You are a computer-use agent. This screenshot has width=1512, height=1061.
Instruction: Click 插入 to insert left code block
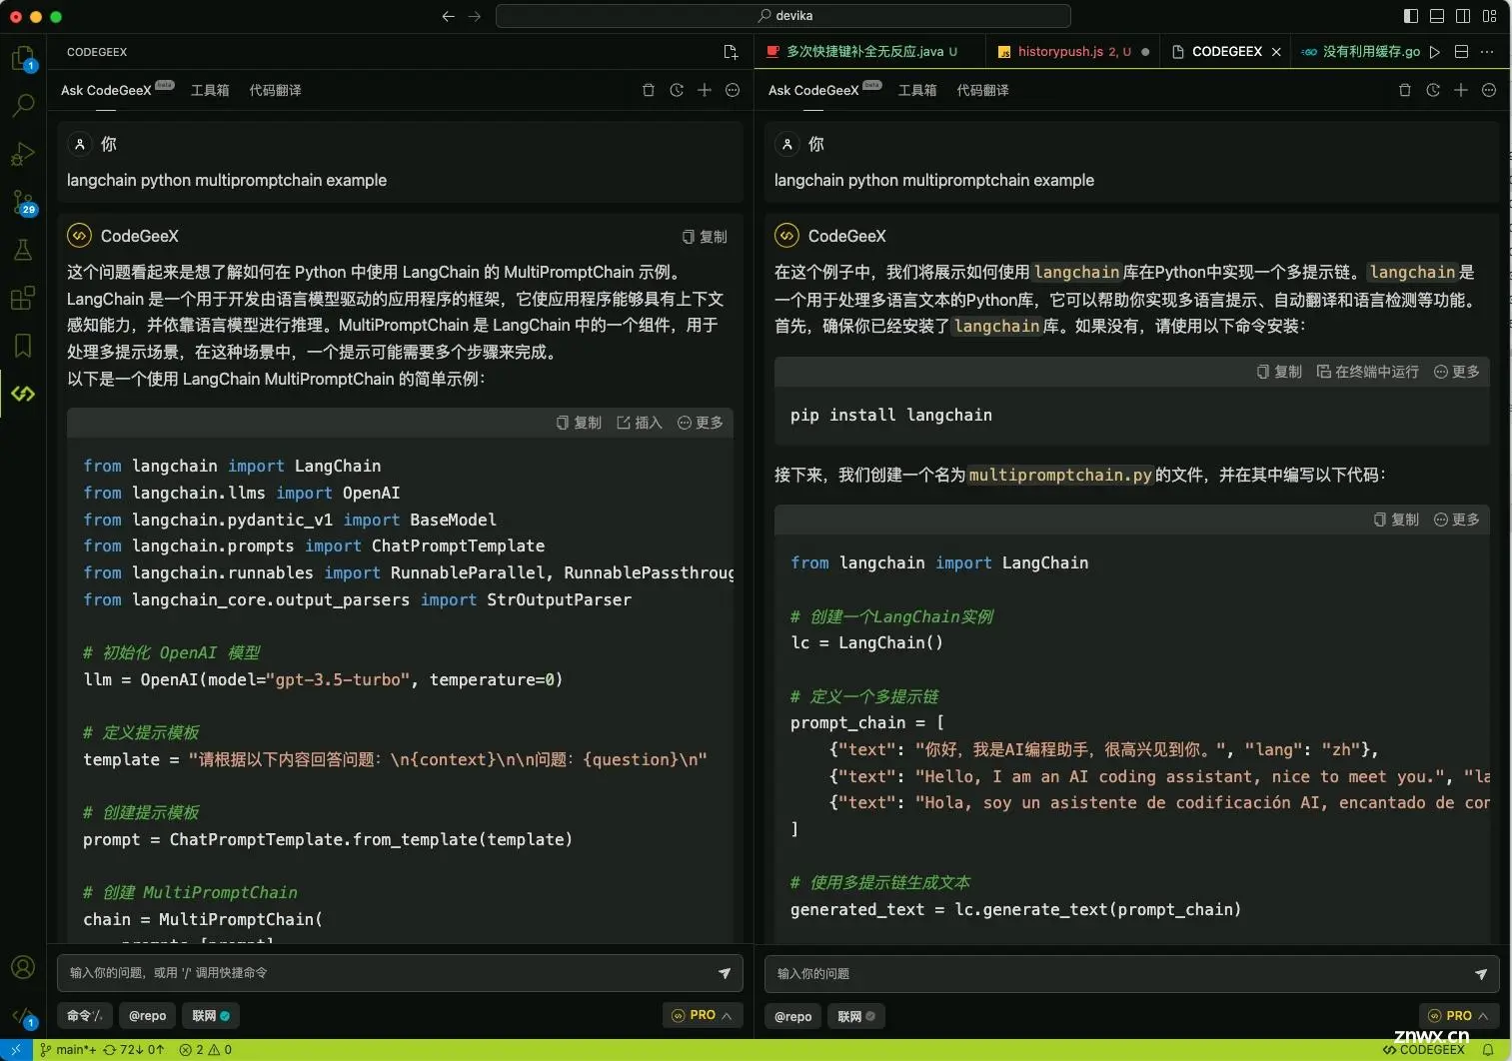pos(640,423)
